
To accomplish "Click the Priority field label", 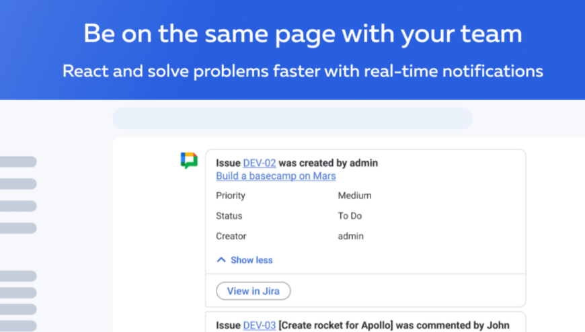I will (x=231, y=196).
